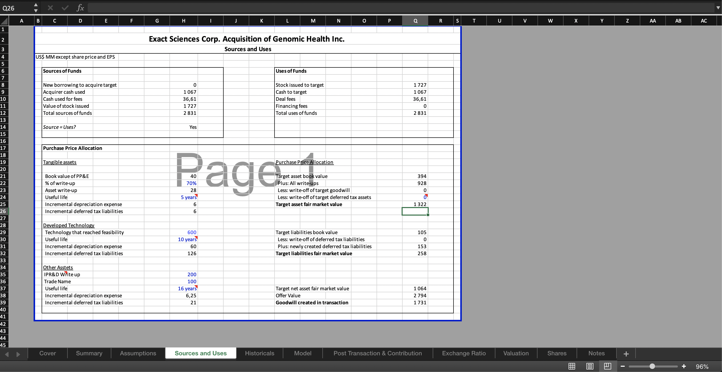Screen dimensions: 722x372
Task: Click into the formula bar input
Action: click(401, 8)
